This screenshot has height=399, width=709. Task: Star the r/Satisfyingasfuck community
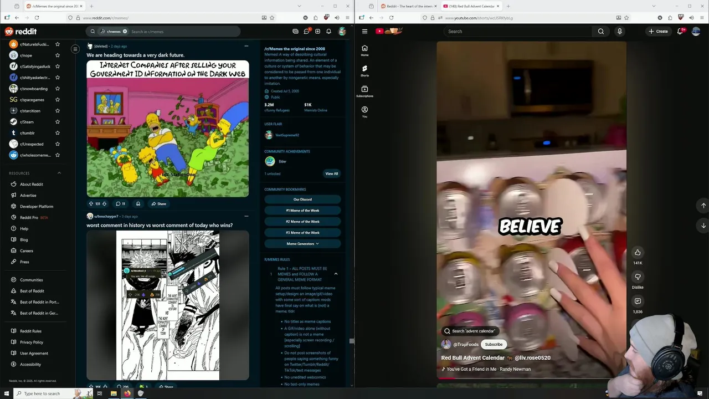tap(57, 66)
